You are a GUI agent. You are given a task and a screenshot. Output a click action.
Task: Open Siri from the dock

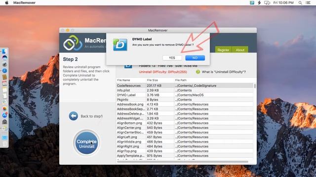coord(4,58)
